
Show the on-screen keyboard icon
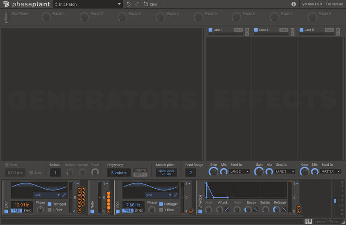[308, 222]
